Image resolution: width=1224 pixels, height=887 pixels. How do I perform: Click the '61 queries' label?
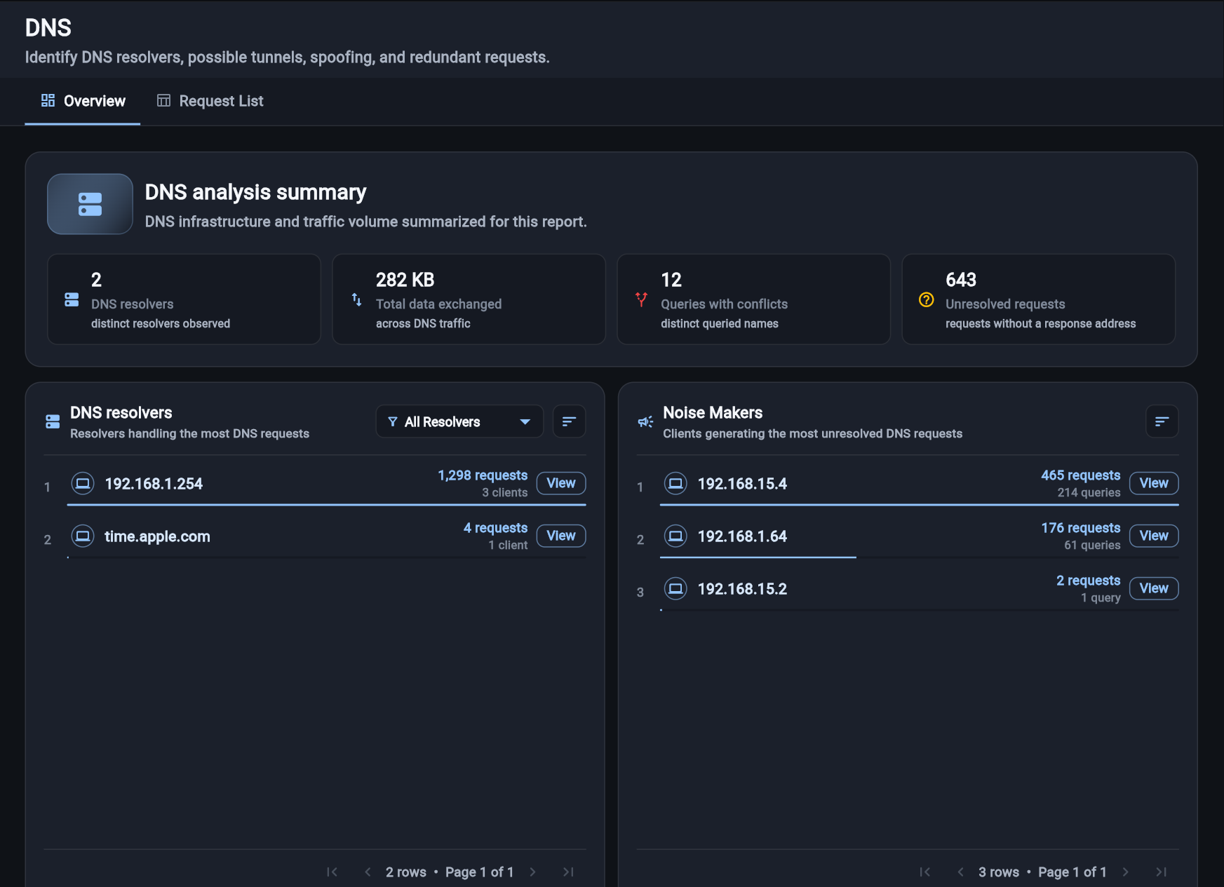(1092, 545)
